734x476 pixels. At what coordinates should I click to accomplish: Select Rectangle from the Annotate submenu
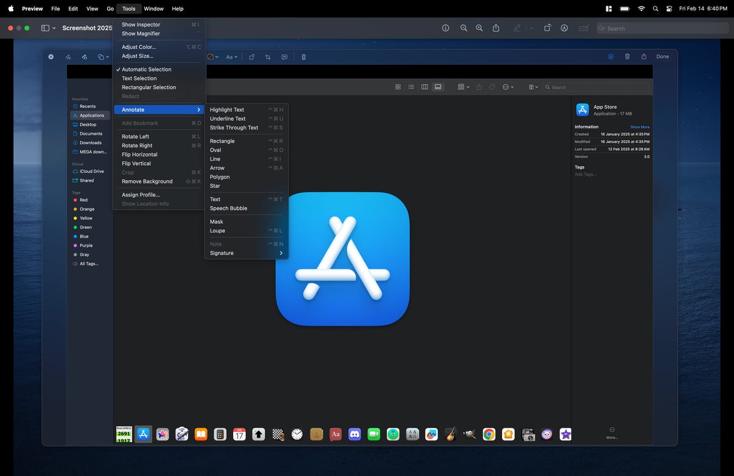click(247, 141)
